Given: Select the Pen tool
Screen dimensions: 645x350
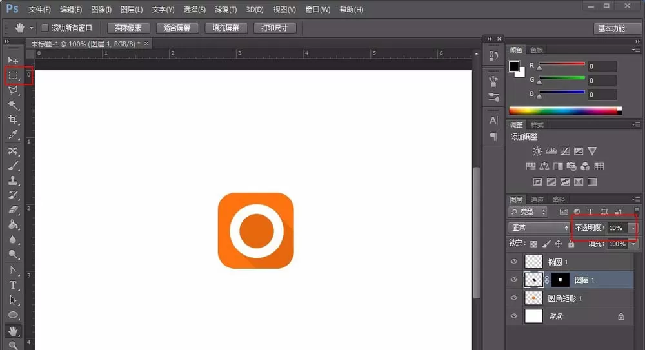Looking at the screenshot, I should coord(13,270).
